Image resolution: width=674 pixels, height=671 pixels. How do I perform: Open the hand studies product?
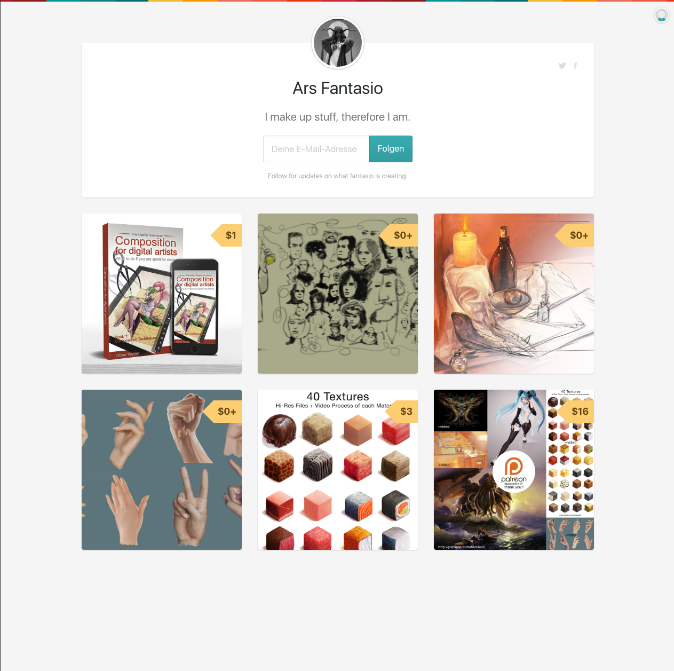(162, 470)
